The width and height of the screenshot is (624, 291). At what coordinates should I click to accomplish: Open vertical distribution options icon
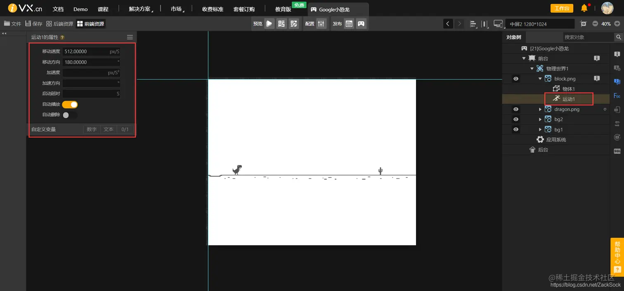(x=485, y=24)
